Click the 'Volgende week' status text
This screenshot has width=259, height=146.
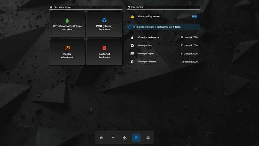pos(67,57)
